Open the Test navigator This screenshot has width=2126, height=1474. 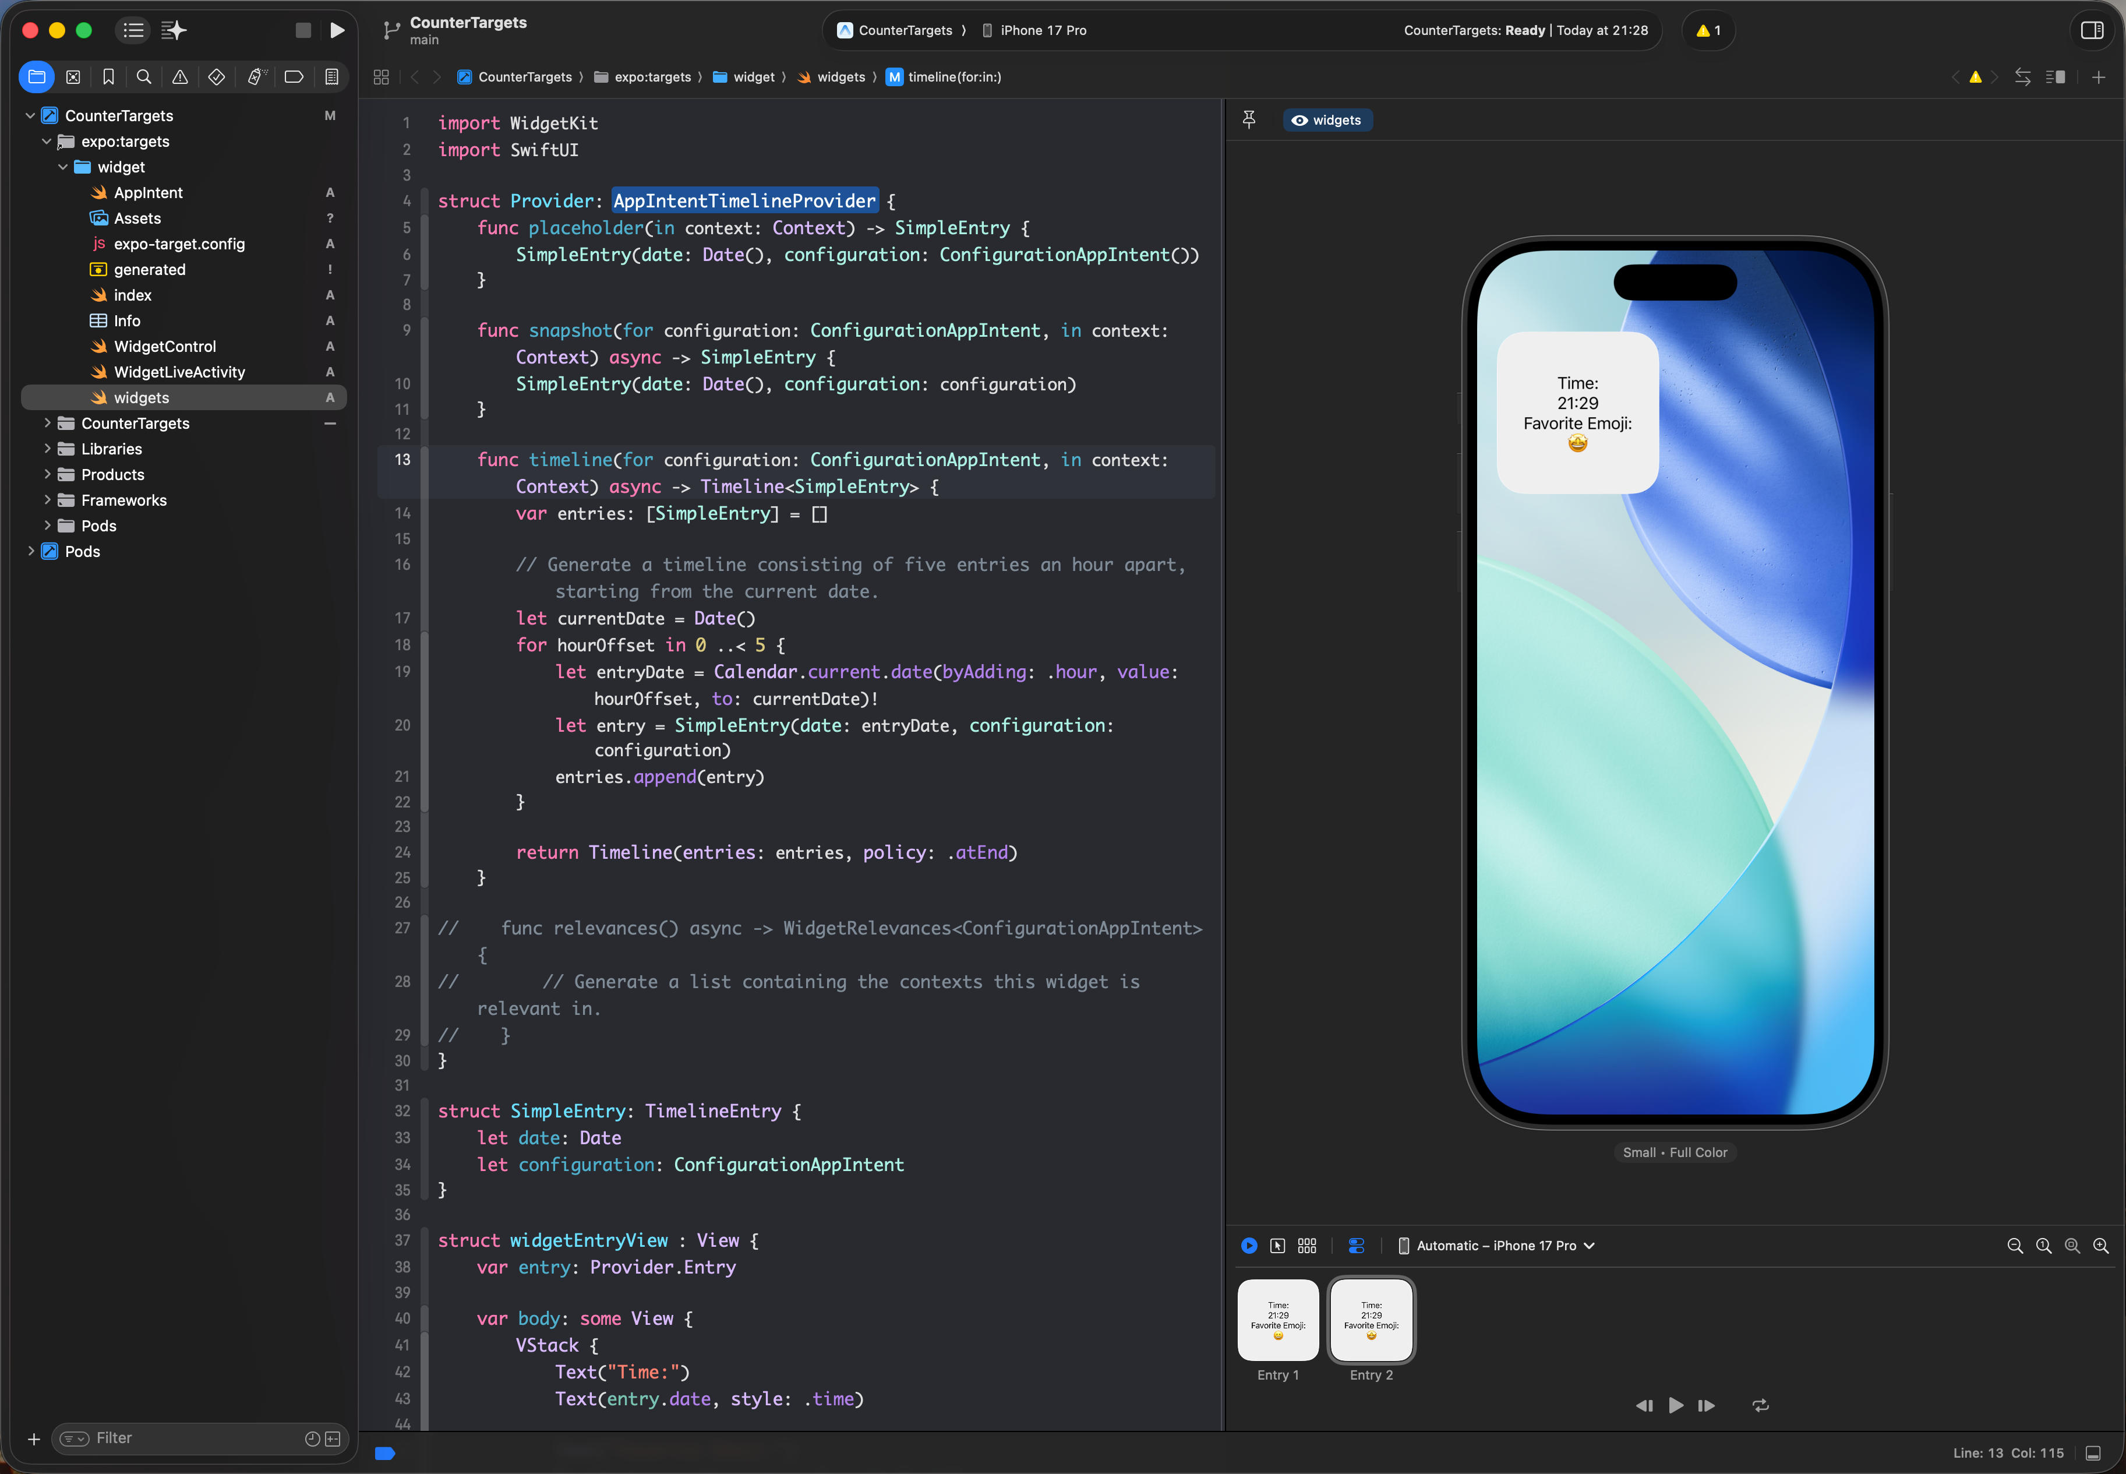(216, 77)
